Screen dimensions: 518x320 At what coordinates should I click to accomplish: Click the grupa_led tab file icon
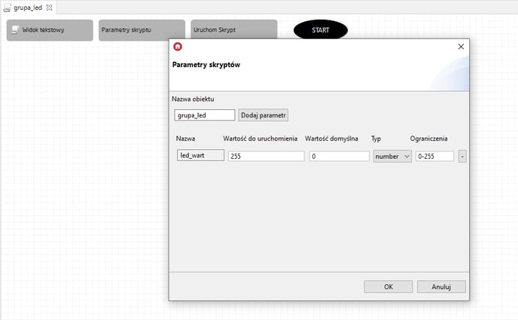[7, 7]
